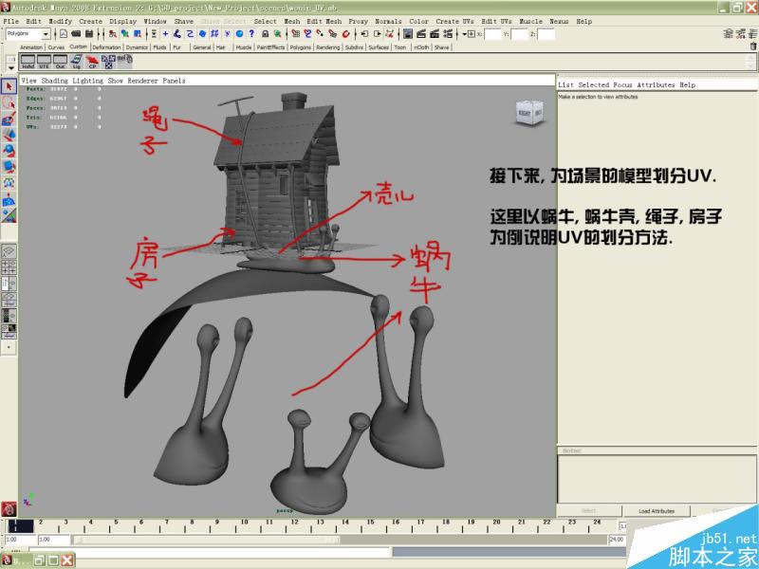
Task: Switch to the Rendering shelf tab
Action: point(327,47)
